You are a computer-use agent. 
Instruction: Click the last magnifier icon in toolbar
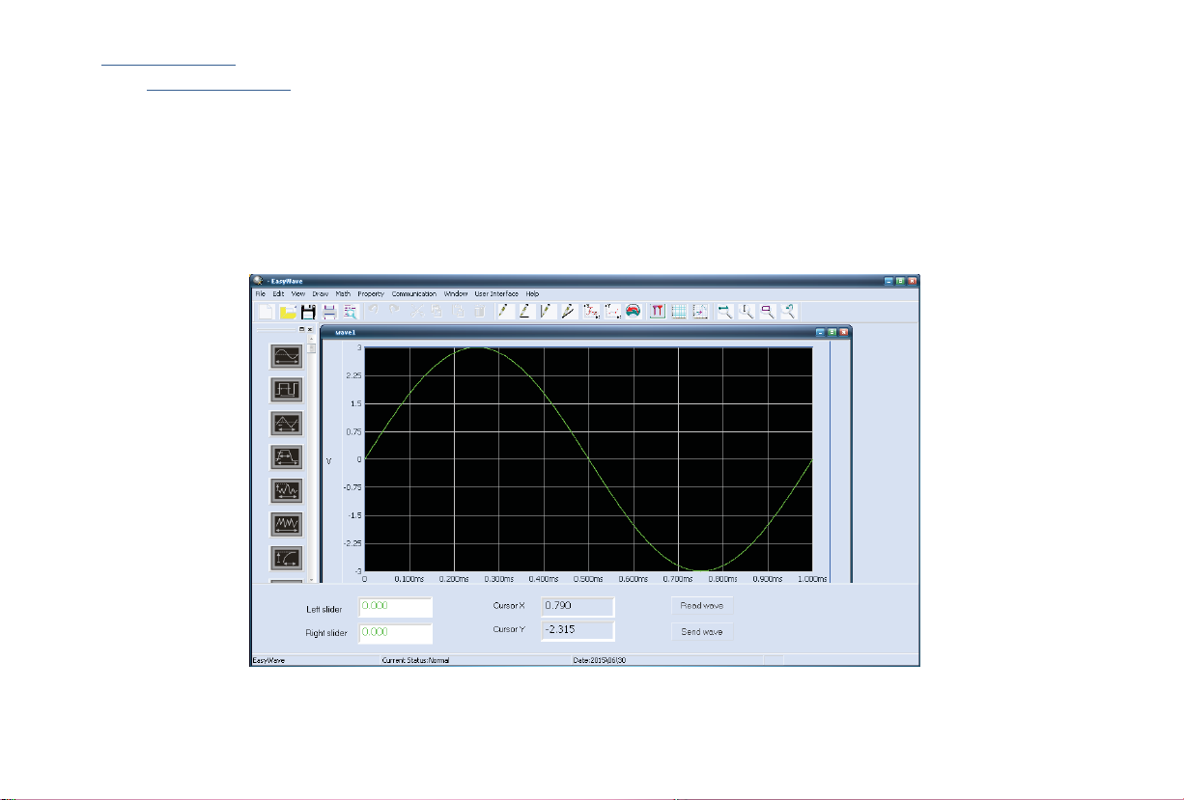click(789, 311)
